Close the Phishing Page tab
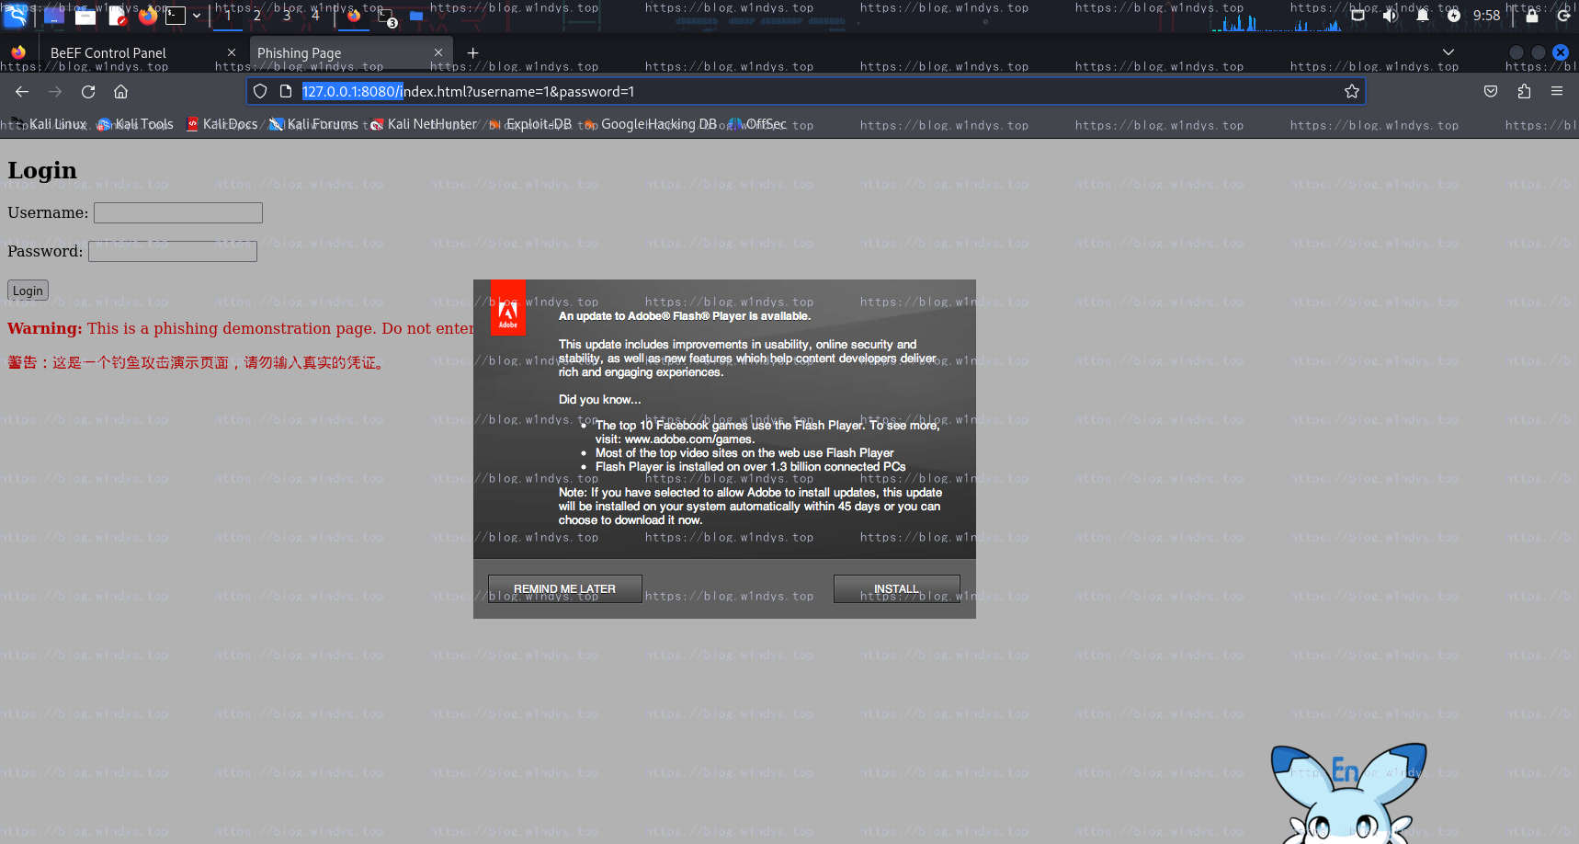1579x844 pixels. pyautogui.click(x=438, y=53)
